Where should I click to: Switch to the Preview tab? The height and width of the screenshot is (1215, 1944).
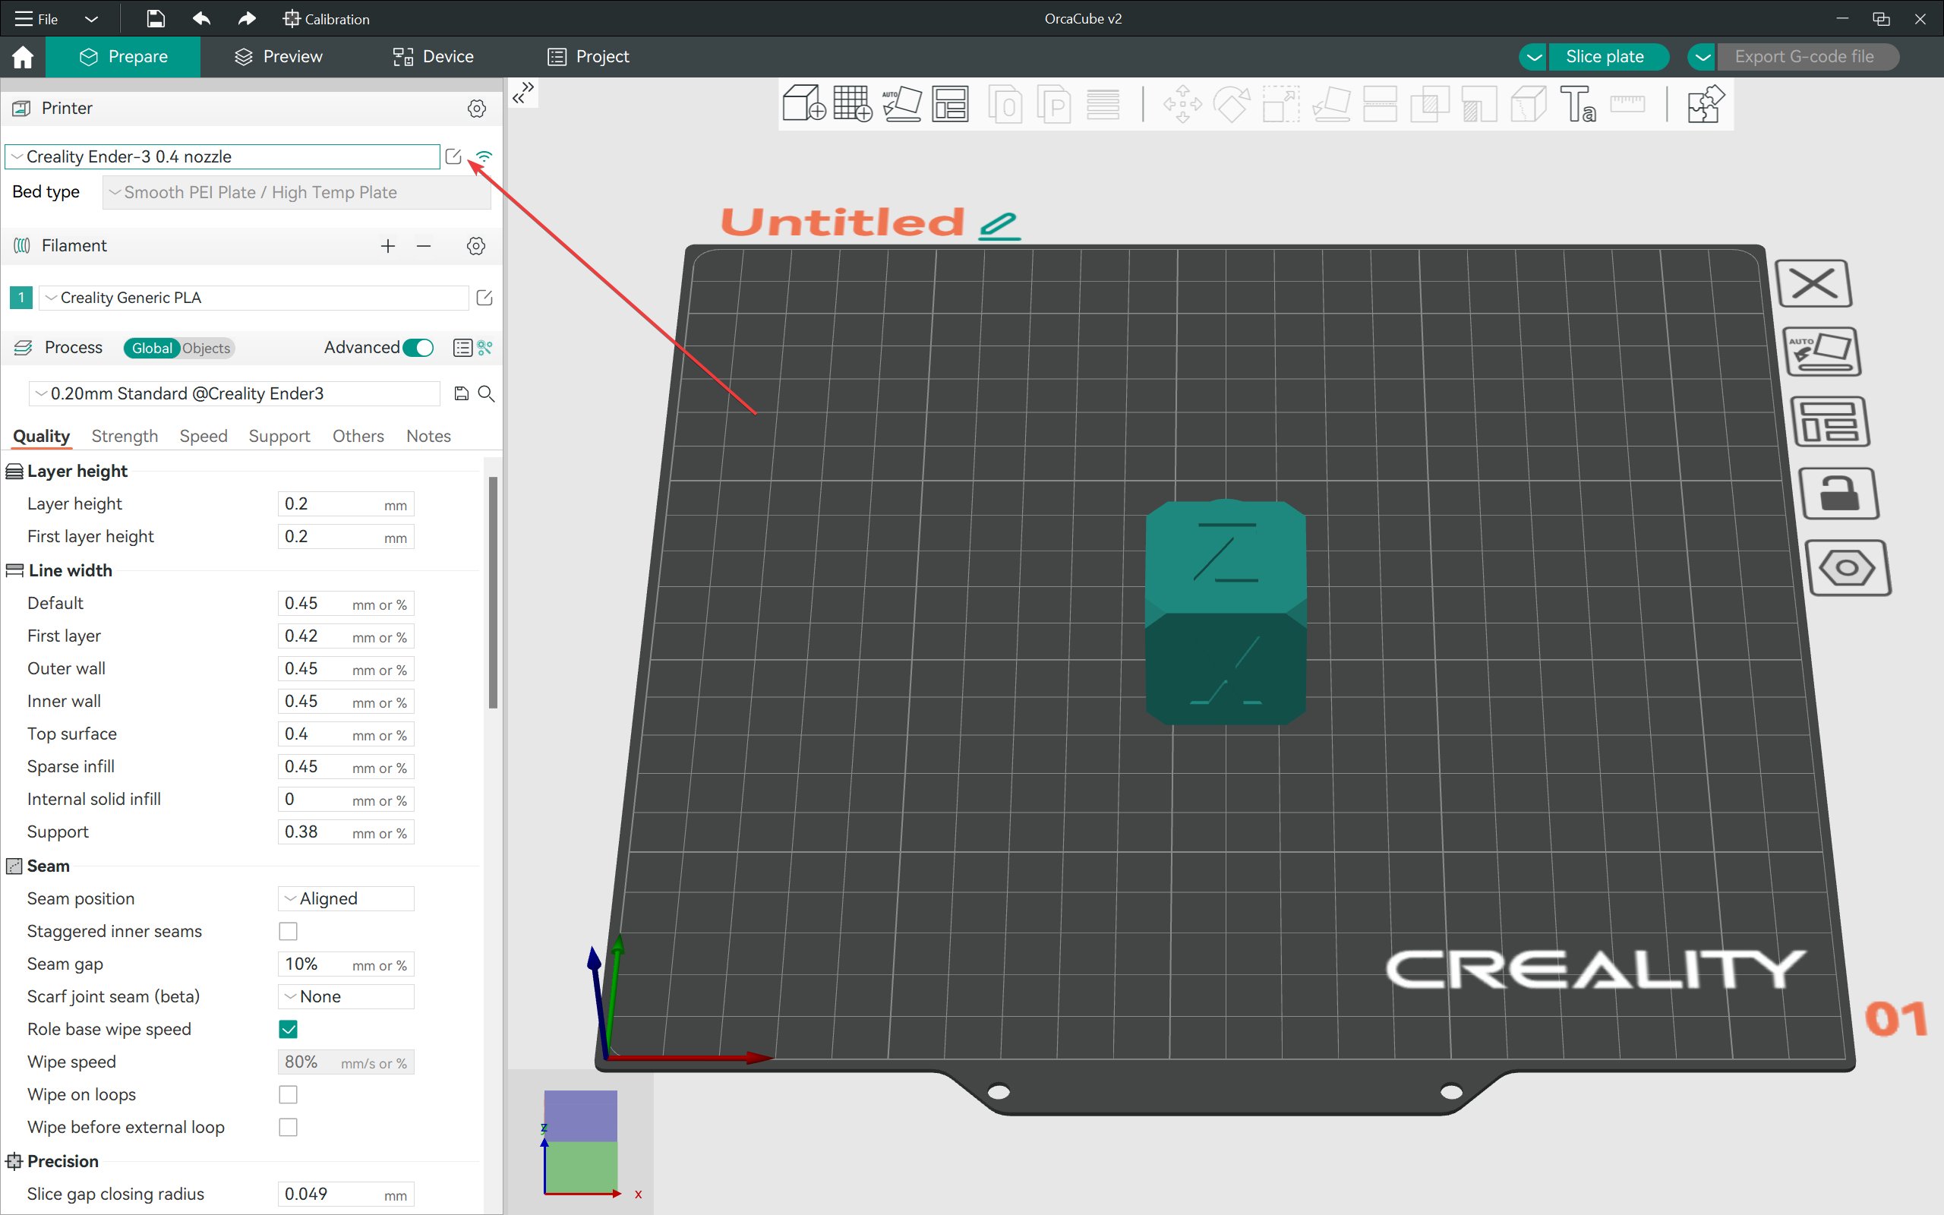pos(278,57)
